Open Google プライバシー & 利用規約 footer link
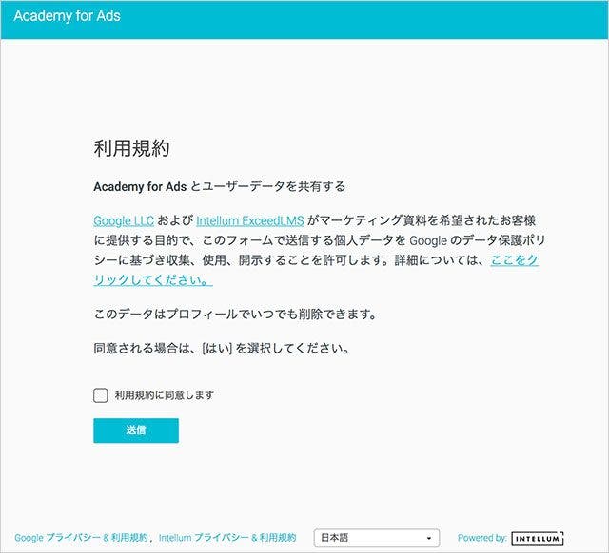 tap(81, 538)
